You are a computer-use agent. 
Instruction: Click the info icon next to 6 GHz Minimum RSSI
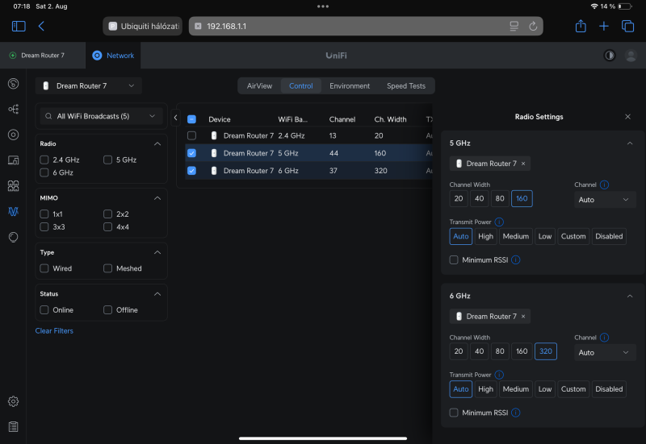(x=515, y=413)
